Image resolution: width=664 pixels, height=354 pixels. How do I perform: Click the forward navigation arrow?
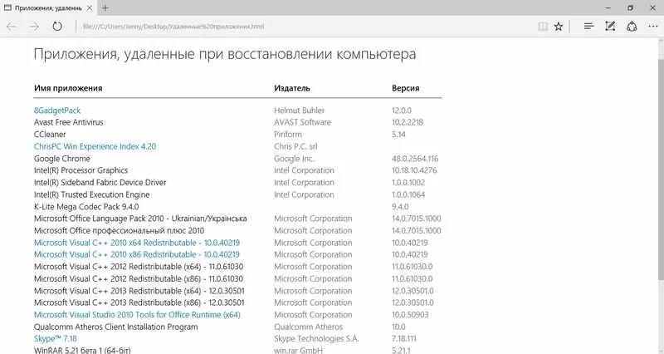(x=34, y=27)
